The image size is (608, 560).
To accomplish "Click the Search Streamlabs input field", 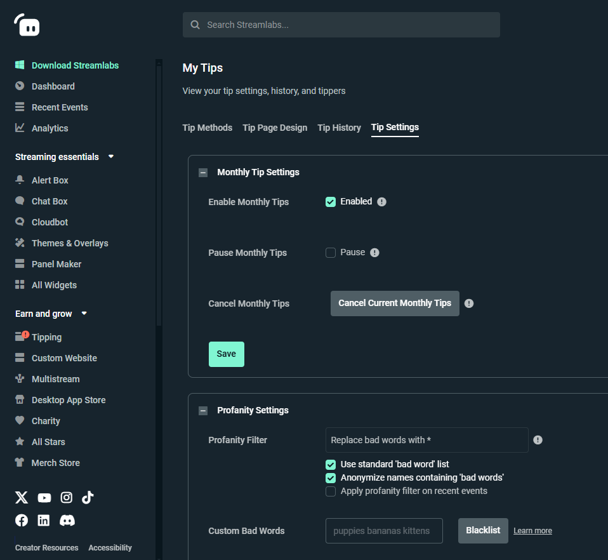I will point(341,24).
